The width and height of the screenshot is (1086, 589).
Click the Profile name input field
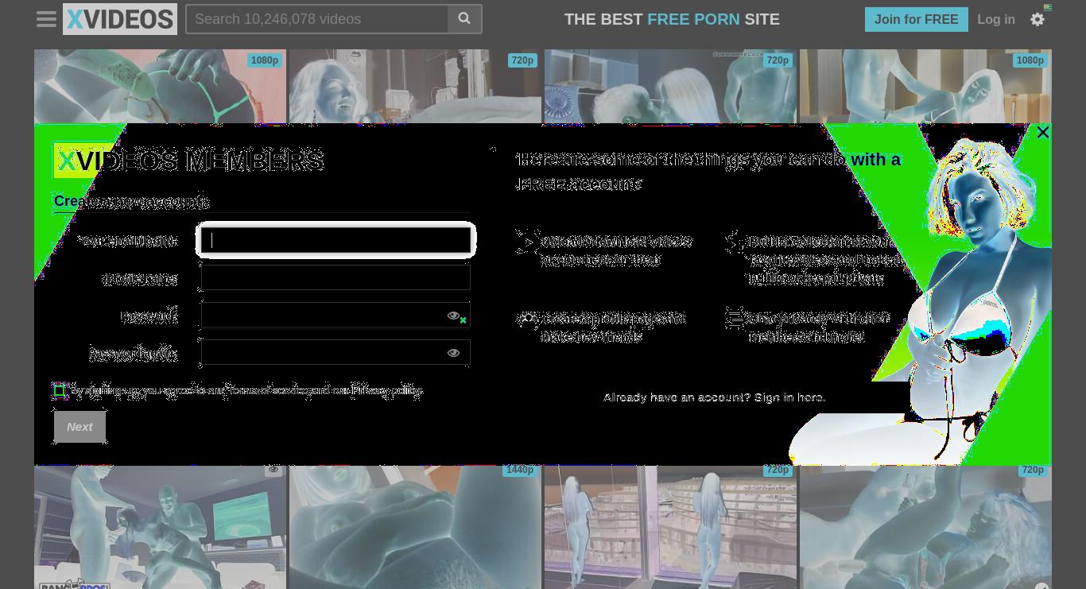pyautogui.click(x=335, y=277)
